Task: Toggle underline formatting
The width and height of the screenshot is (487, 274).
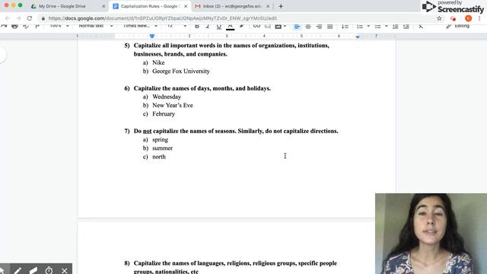Action: pos(218,27)
